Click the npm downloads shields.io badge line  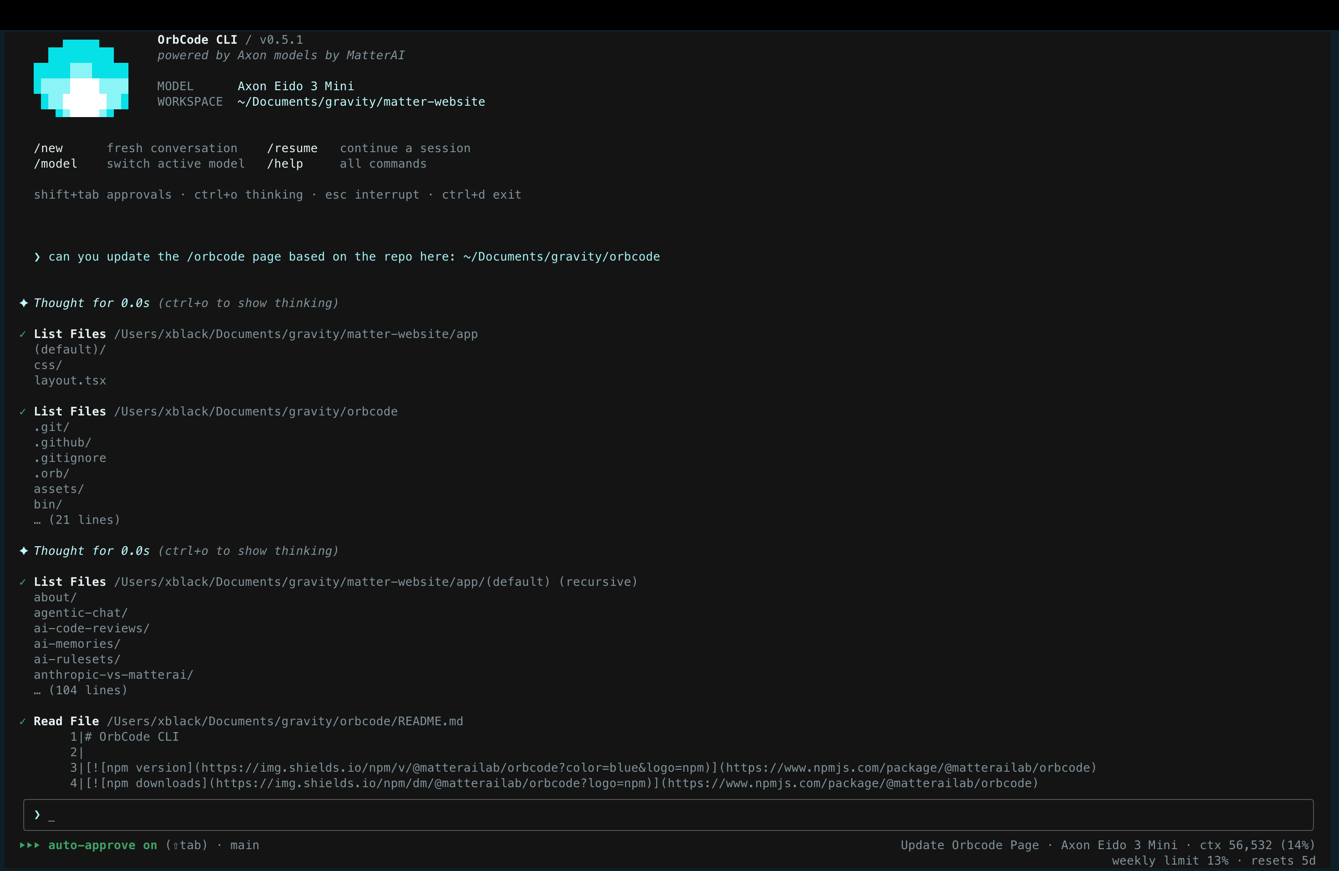562,783
